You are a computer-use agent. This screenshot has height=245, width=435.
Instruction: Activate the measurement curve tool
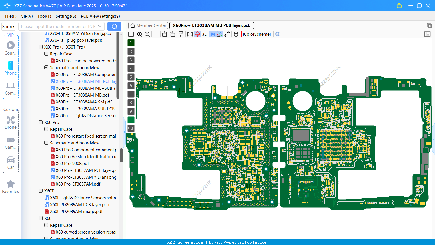click(x=227, y=34)
